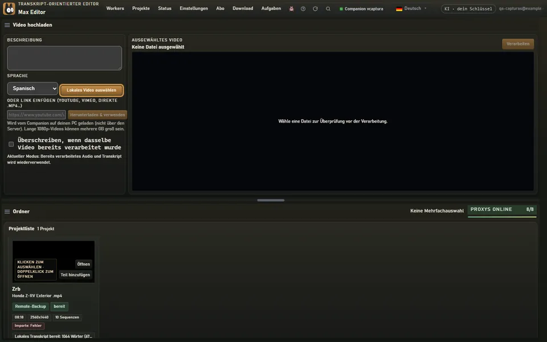Open the help question mark icon
The image size is (547, 342).
(x=303, y=9)
